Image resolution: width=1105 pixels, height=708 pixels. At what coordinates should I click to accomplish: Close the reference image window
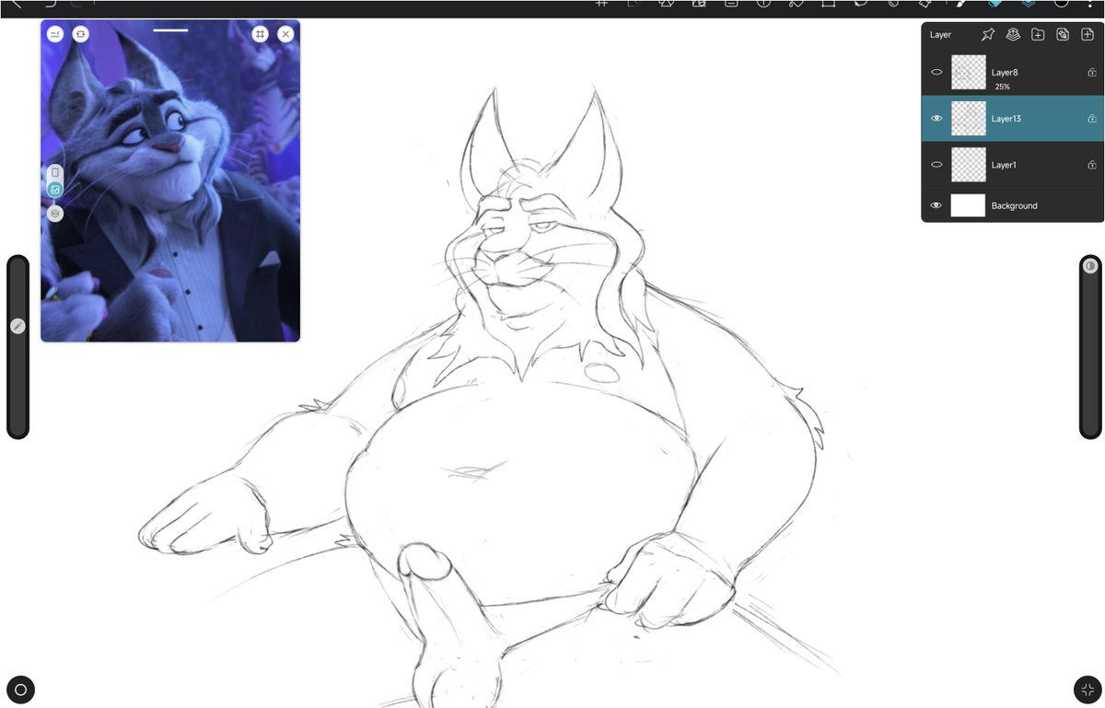click(x=286, y=34)
